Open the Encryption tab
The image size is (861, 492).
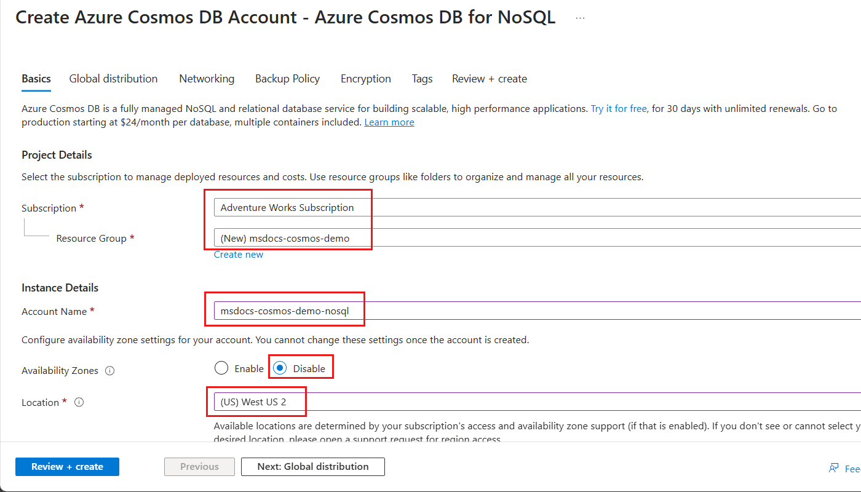point(365,79)
